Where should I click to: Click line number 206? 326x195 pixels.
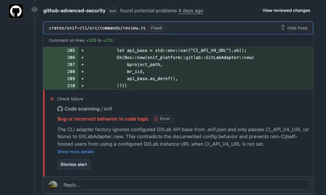[71, 58]
